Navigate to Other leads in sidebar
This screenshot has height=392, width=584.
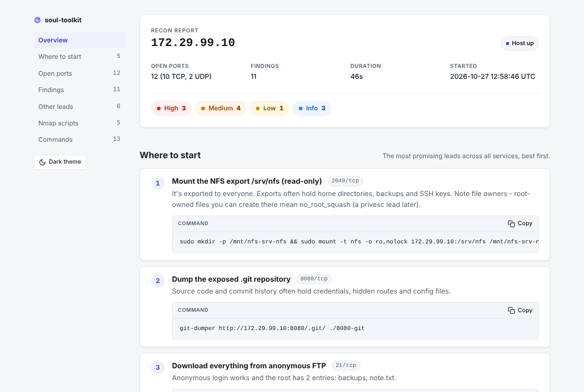point(79,107)
